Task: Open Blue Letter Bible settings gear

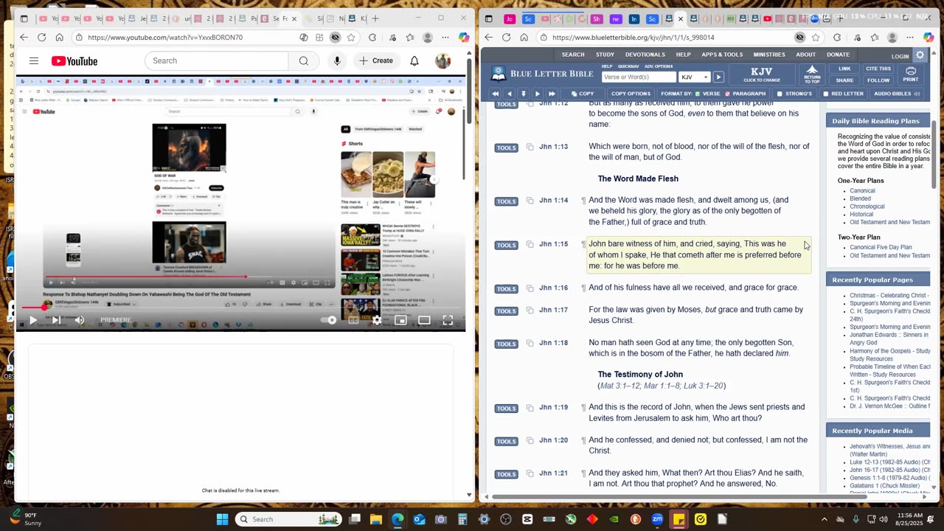Action: (x=920, y=55)
